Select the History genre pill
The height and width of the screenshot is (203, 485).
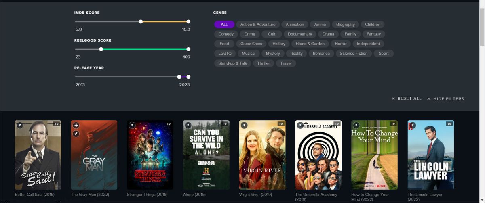pos(279,44)
